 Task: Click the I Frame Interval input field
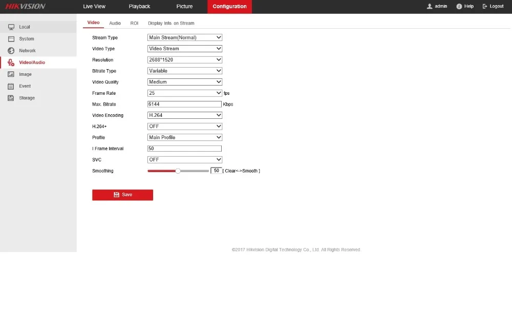tap(184, 149)
